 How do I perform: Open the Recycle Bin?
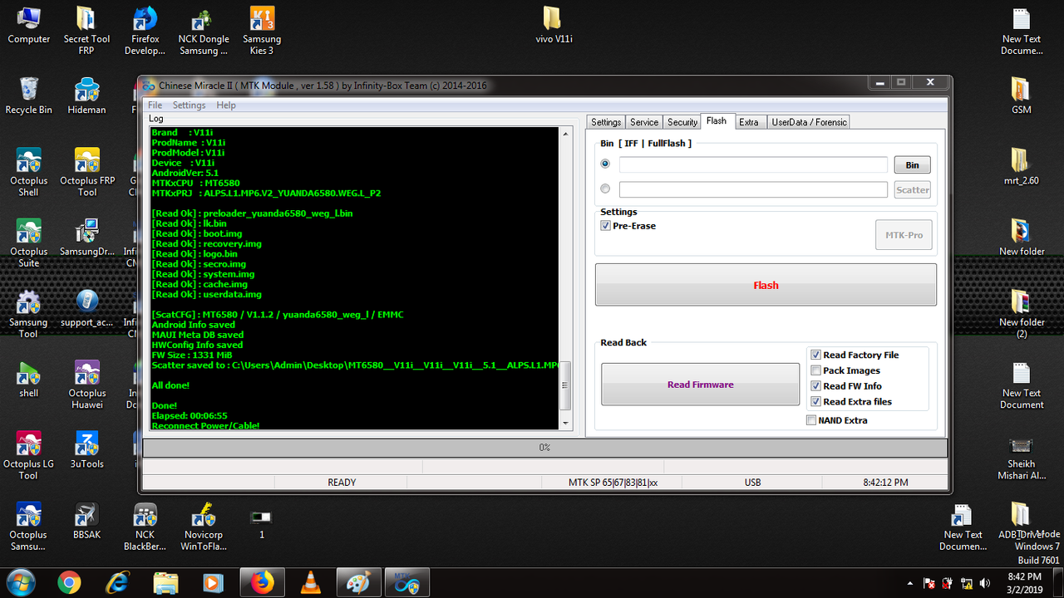[x=29, y=96]
